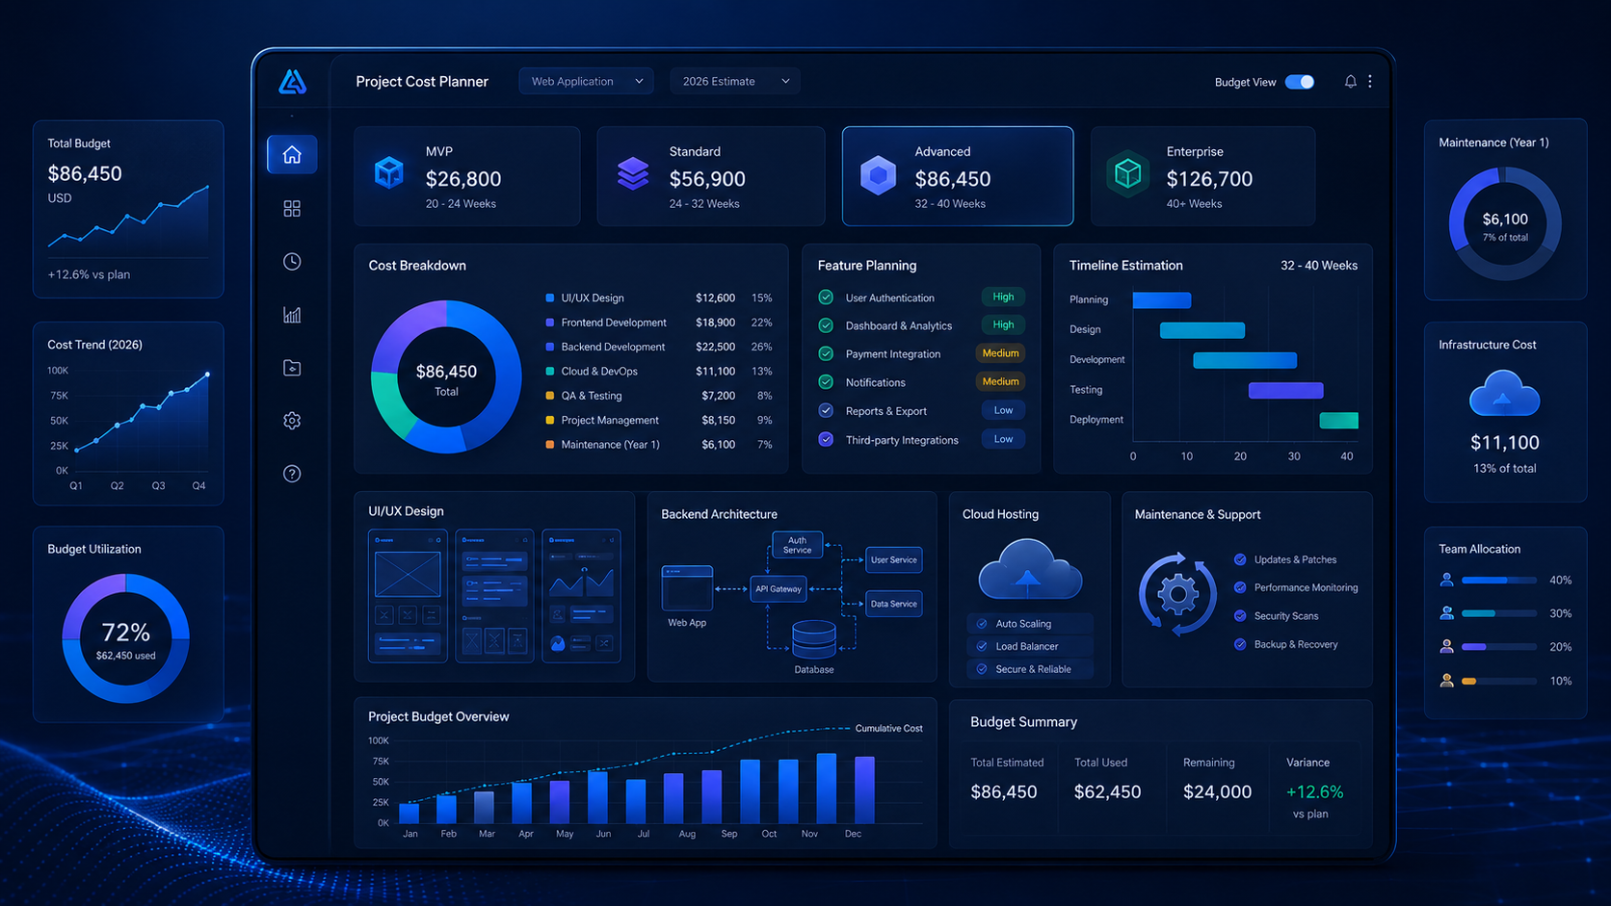Select the Advanced $86,450 plan card
Screen dimensions: 1611x906
tap(958, 176)
